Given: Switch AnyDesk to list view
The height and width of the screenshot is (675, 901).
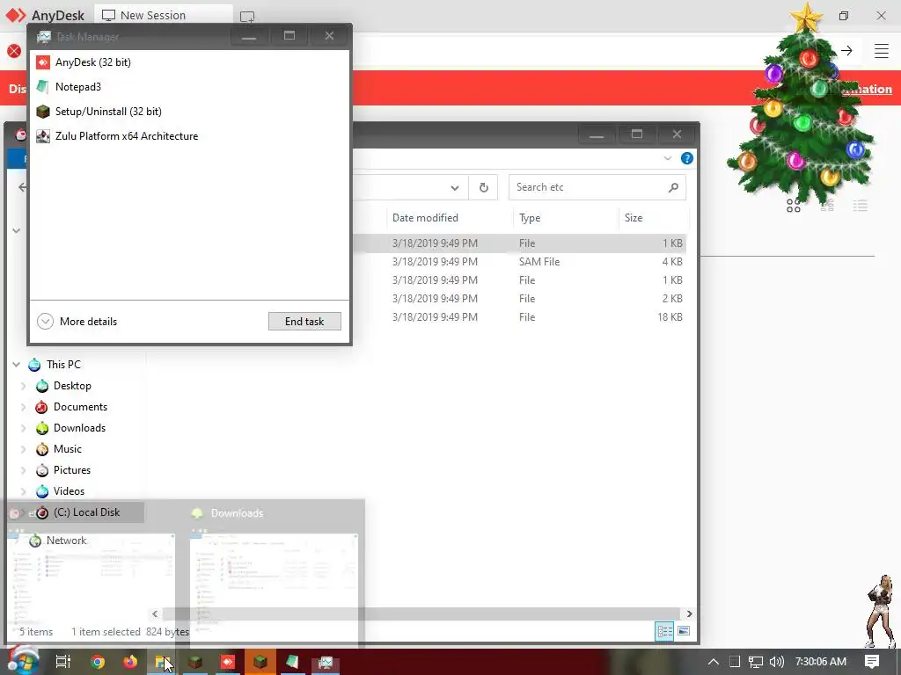Looking at the screenshot, I should (861, 206).
